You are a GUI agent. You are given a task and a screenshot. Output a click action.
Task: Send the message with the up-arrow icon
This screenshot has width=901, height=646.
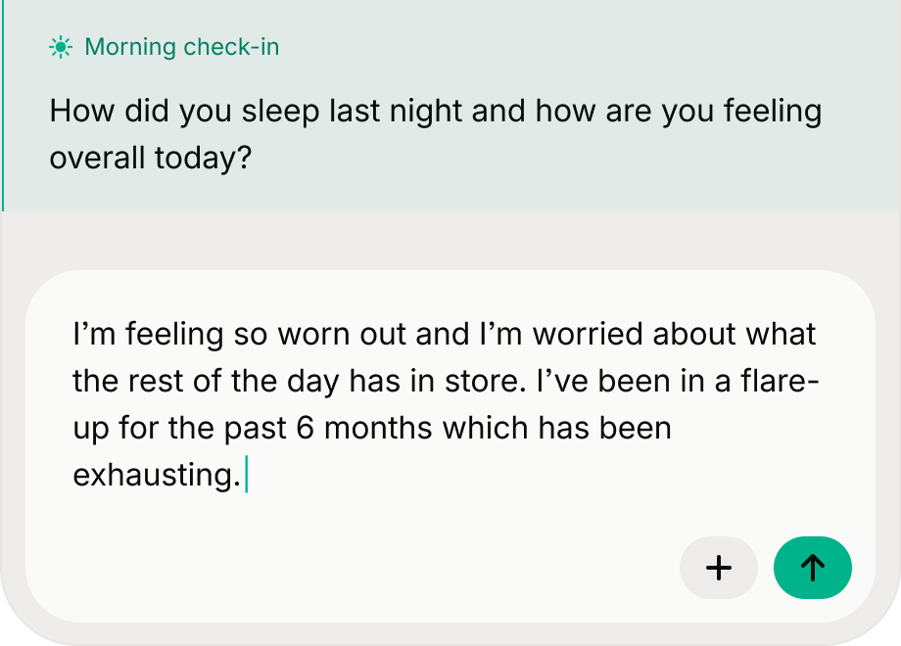click(x=812, y=568)
